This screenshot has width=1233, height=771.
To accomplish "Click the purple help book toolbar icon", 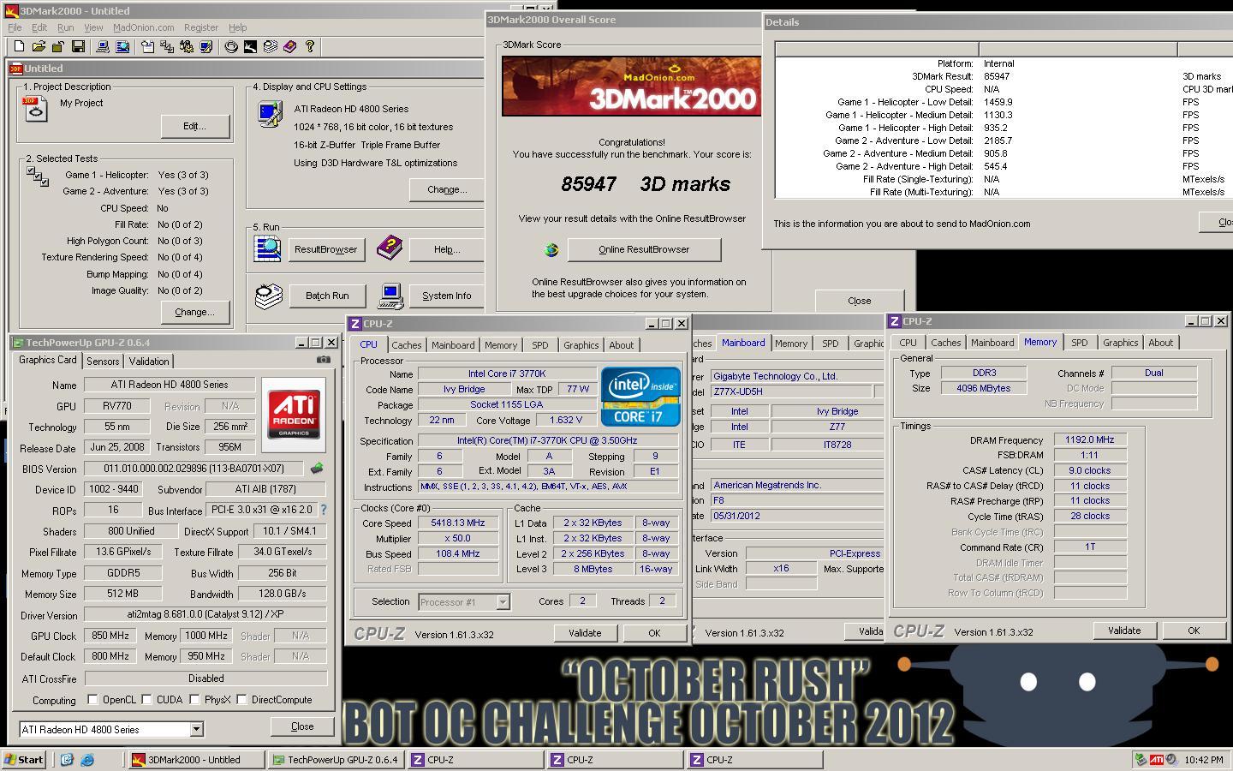I will pyautogui.click(x=290, y=46).
